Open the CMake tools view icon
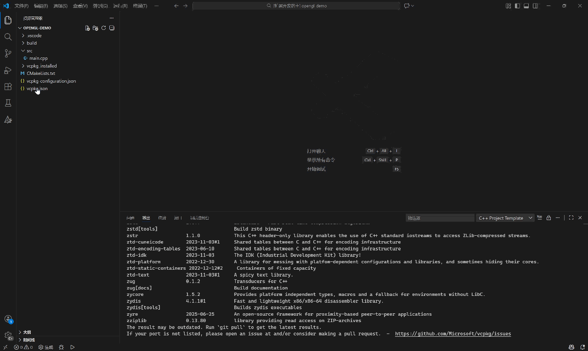The image size is (588, 351). (8, 119)
